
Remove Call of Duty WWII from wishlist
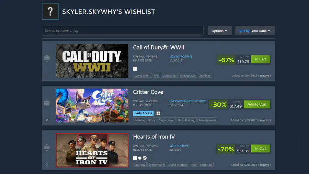[x=264, y=76]
